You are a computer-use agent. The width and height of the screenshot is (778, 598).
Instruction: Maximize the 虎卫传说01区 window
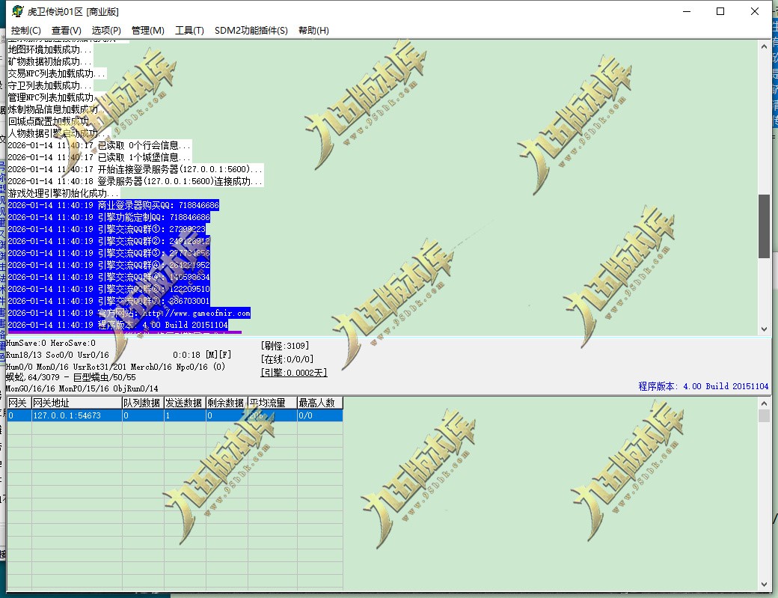720,11
